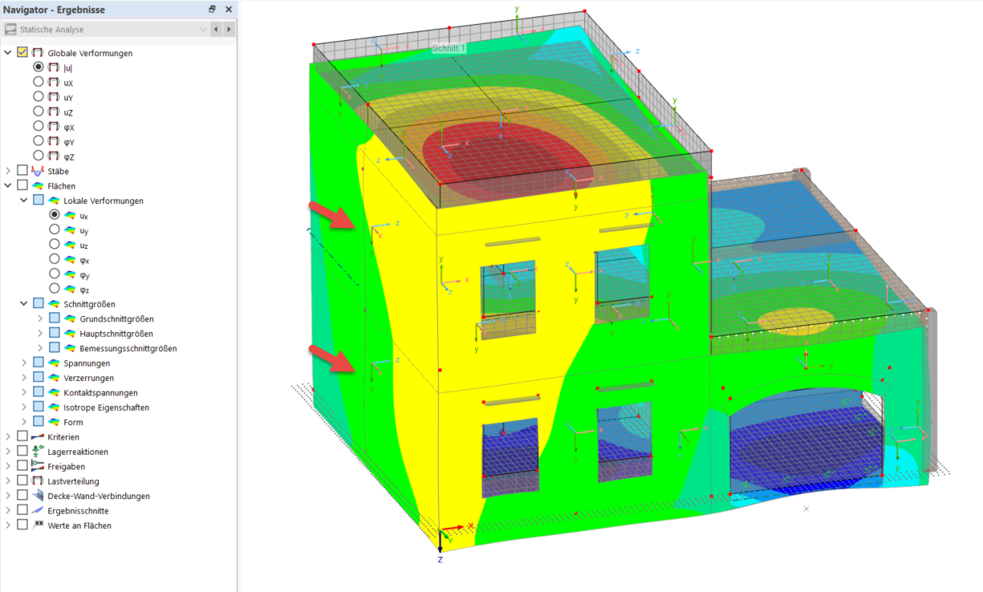Viewport: 983px width, 592px height.
Task: Click the pin icon on the Navigator panel
Action: click(x=212, y=10)
